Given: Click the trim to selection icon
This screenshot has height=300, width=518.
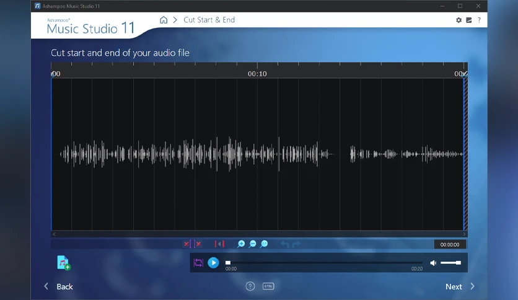Looking at the screenshot, I should tap(219, 244).
